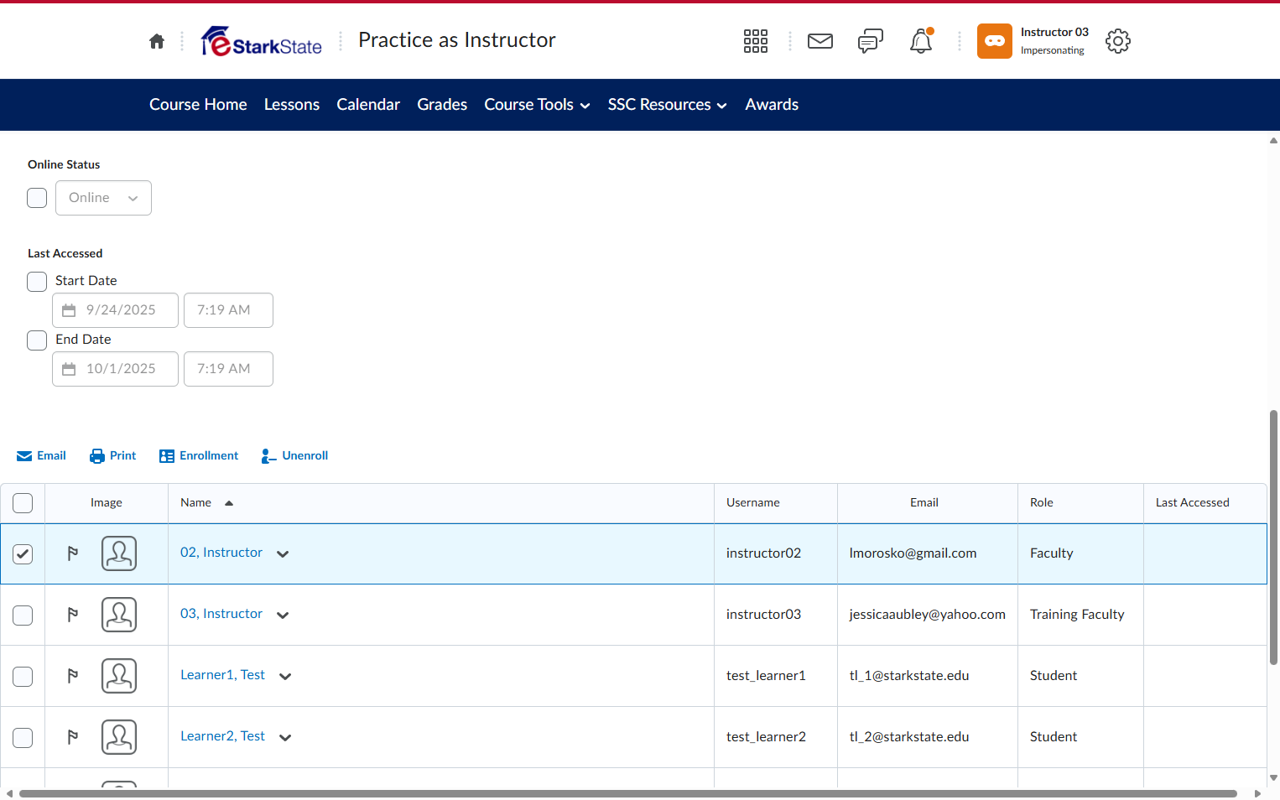Click the Instructor 03 impersonating avatar

pyautogui.click(x=995, y=41)
